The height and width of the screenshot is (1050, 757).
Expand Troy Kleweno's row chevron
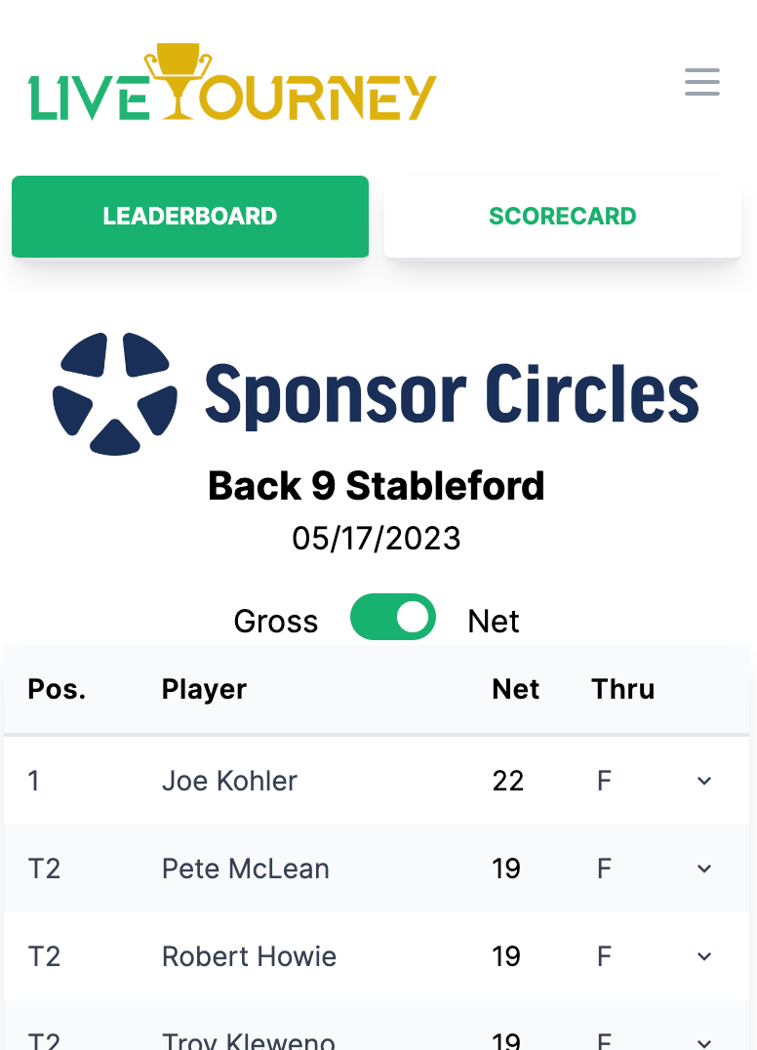[x=704, y=1042]
